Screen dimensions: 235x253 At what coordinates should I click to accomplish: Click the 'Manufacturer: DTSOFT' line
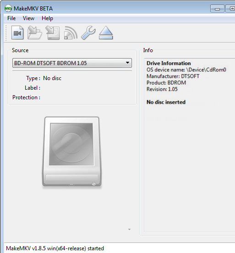(x=173, y=76)
